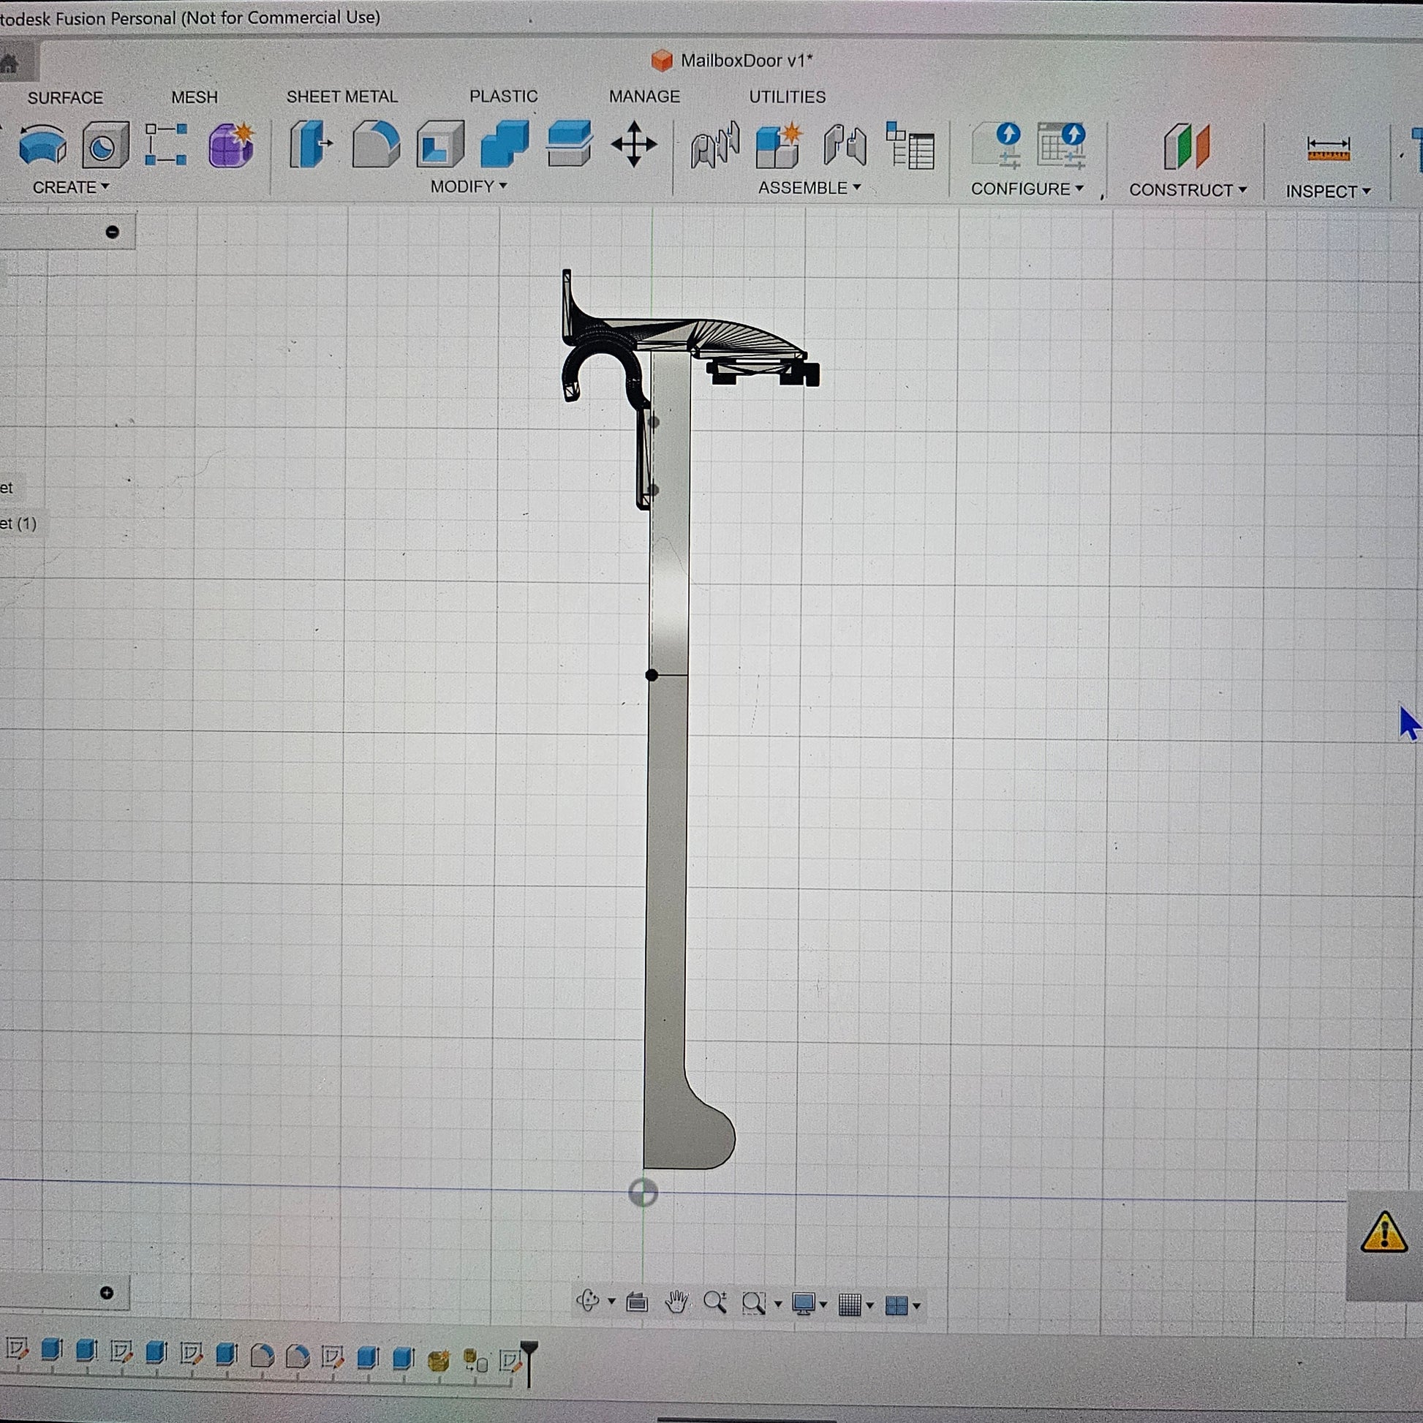1423x1423 pixels.
Task: Click the yellow warning notification button
Action: coord(1384,1232)
